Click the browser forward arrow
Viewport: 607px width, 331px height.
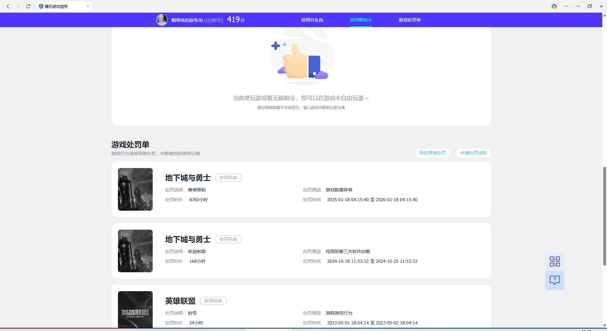[18, 6]
